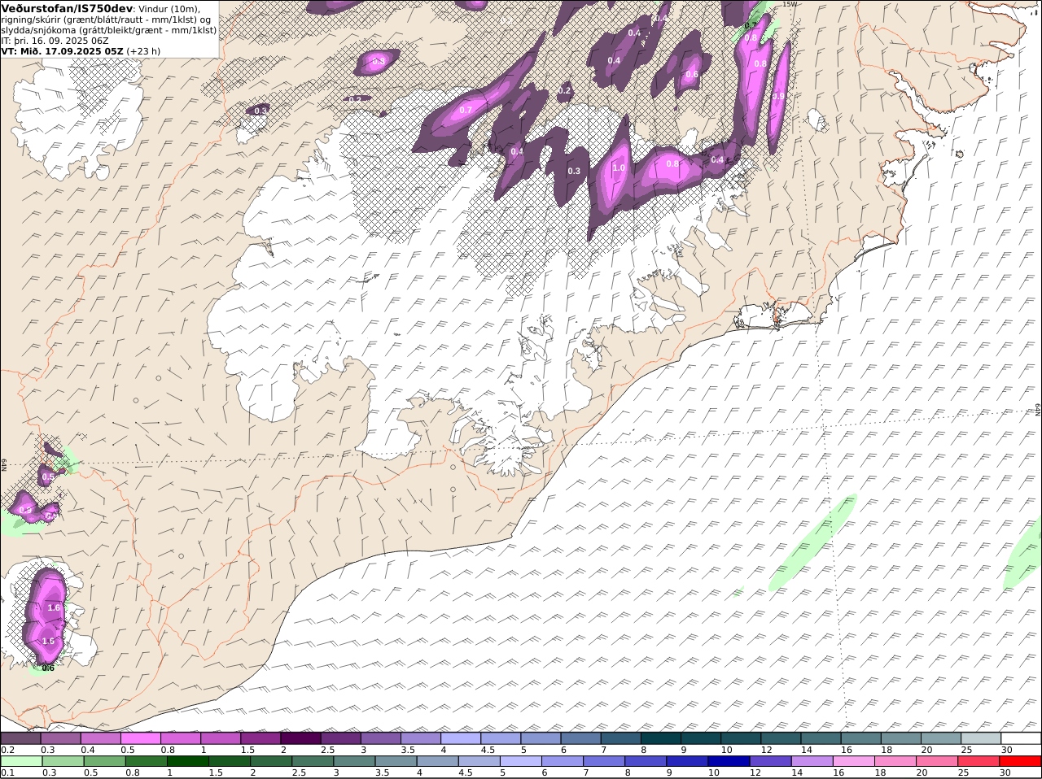This screenshot has width=1042, height=779.
Task: Click the '64N' latitude label on right edge
Action: (x=1038, y=410)
